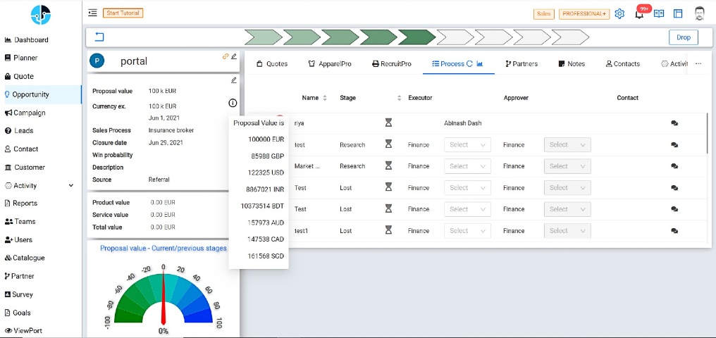Switch to the ApparelPro tab
The width and height of the screenshot is (716, 338).
(x=330, y=64)
